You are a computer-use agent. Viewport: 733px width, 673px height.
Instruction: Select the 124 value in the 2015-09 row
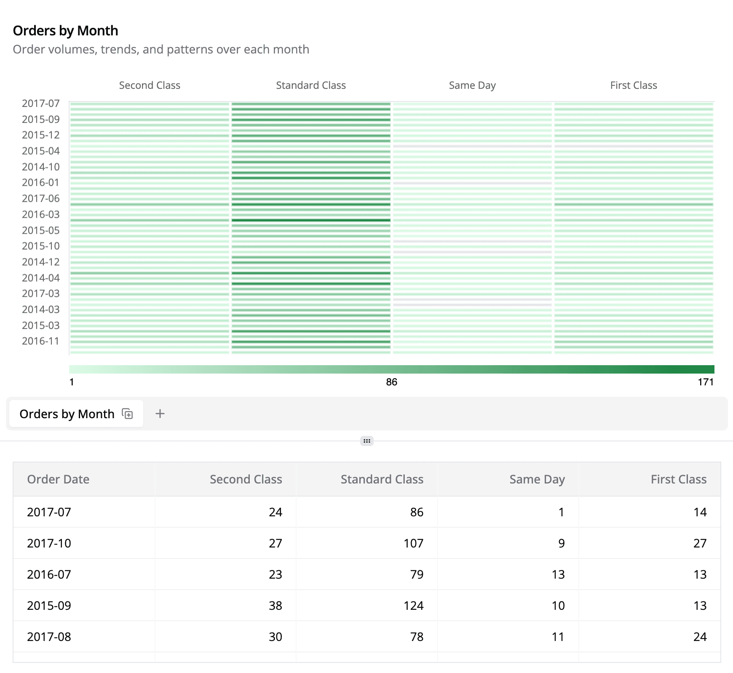pos(413,606)
